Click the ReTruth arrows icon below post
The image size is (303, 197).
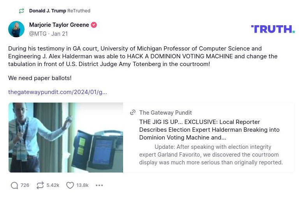click(40, 185)
